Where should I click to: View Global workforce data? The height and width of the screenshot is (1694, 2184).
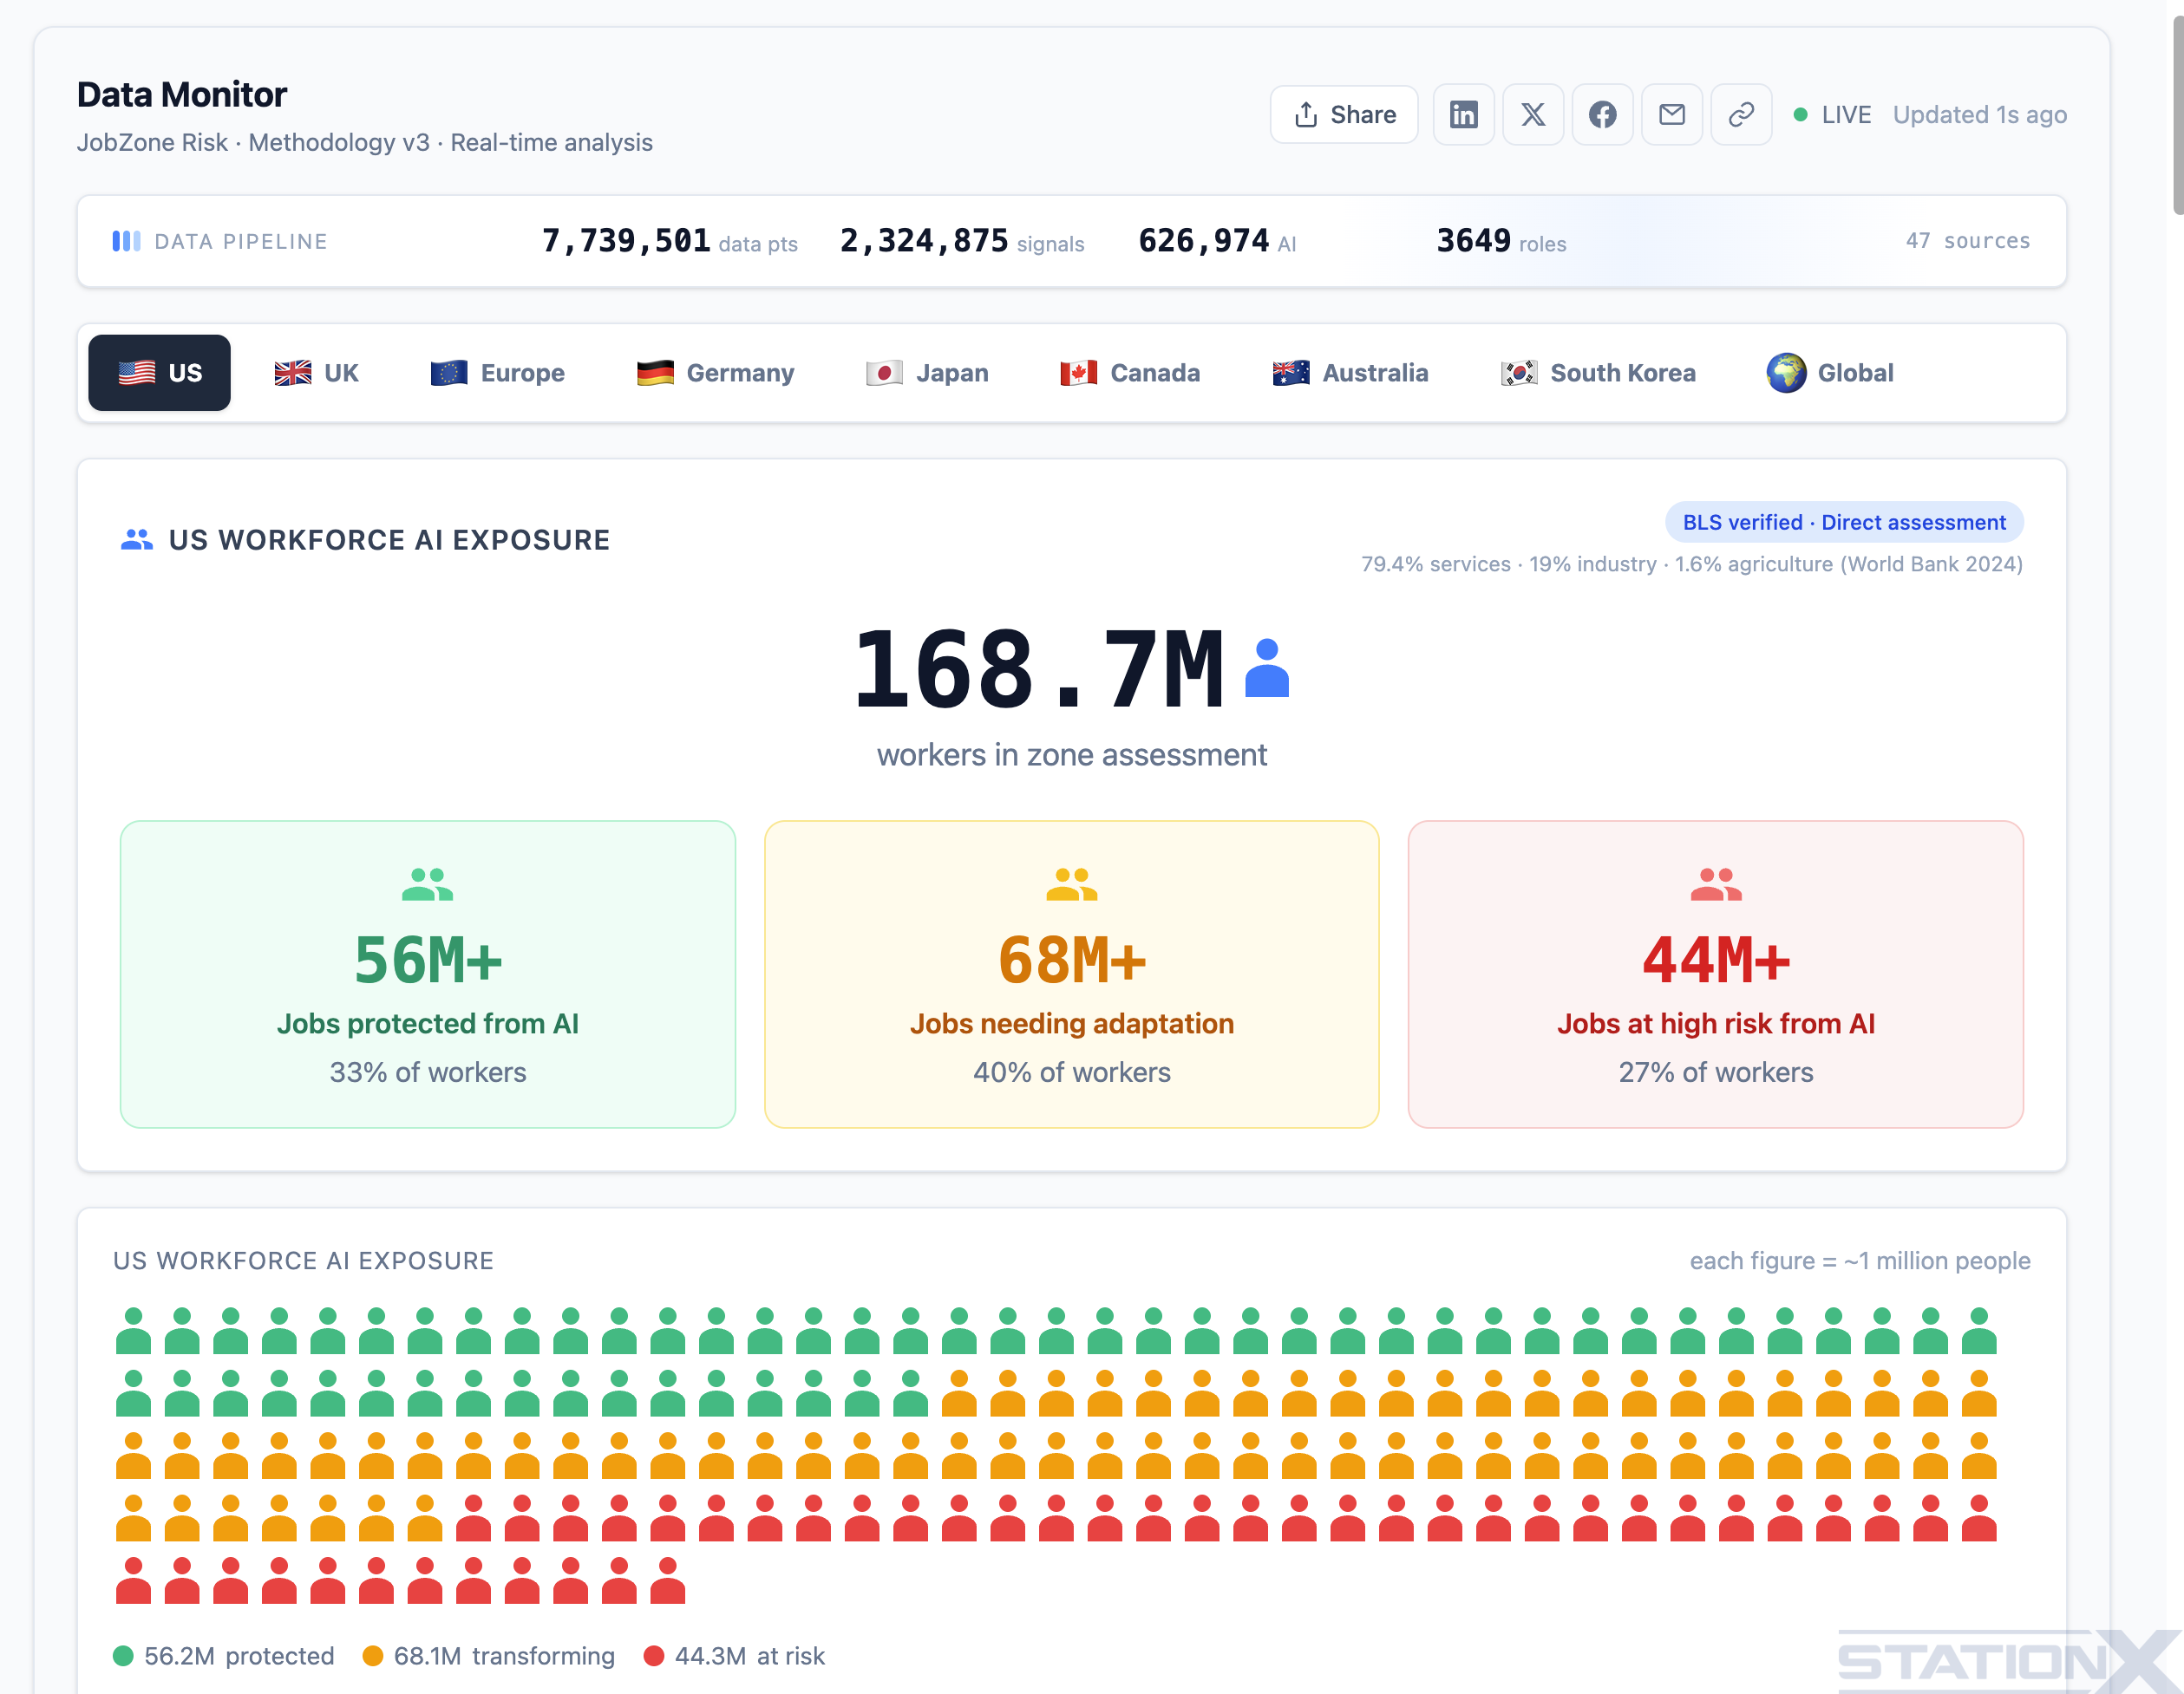click(x=1829, y=372)
